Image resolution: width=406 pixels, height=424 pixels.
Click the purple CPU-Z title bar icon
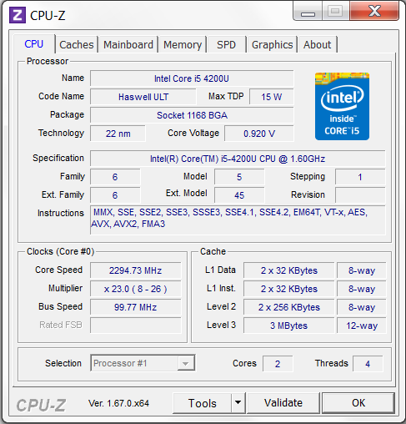coord(18,15)
